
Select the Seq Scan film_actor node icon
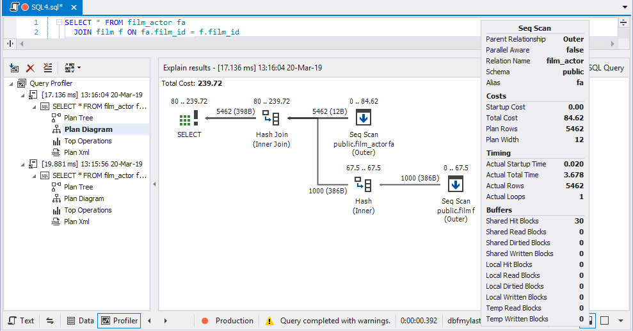coord(364,118)
